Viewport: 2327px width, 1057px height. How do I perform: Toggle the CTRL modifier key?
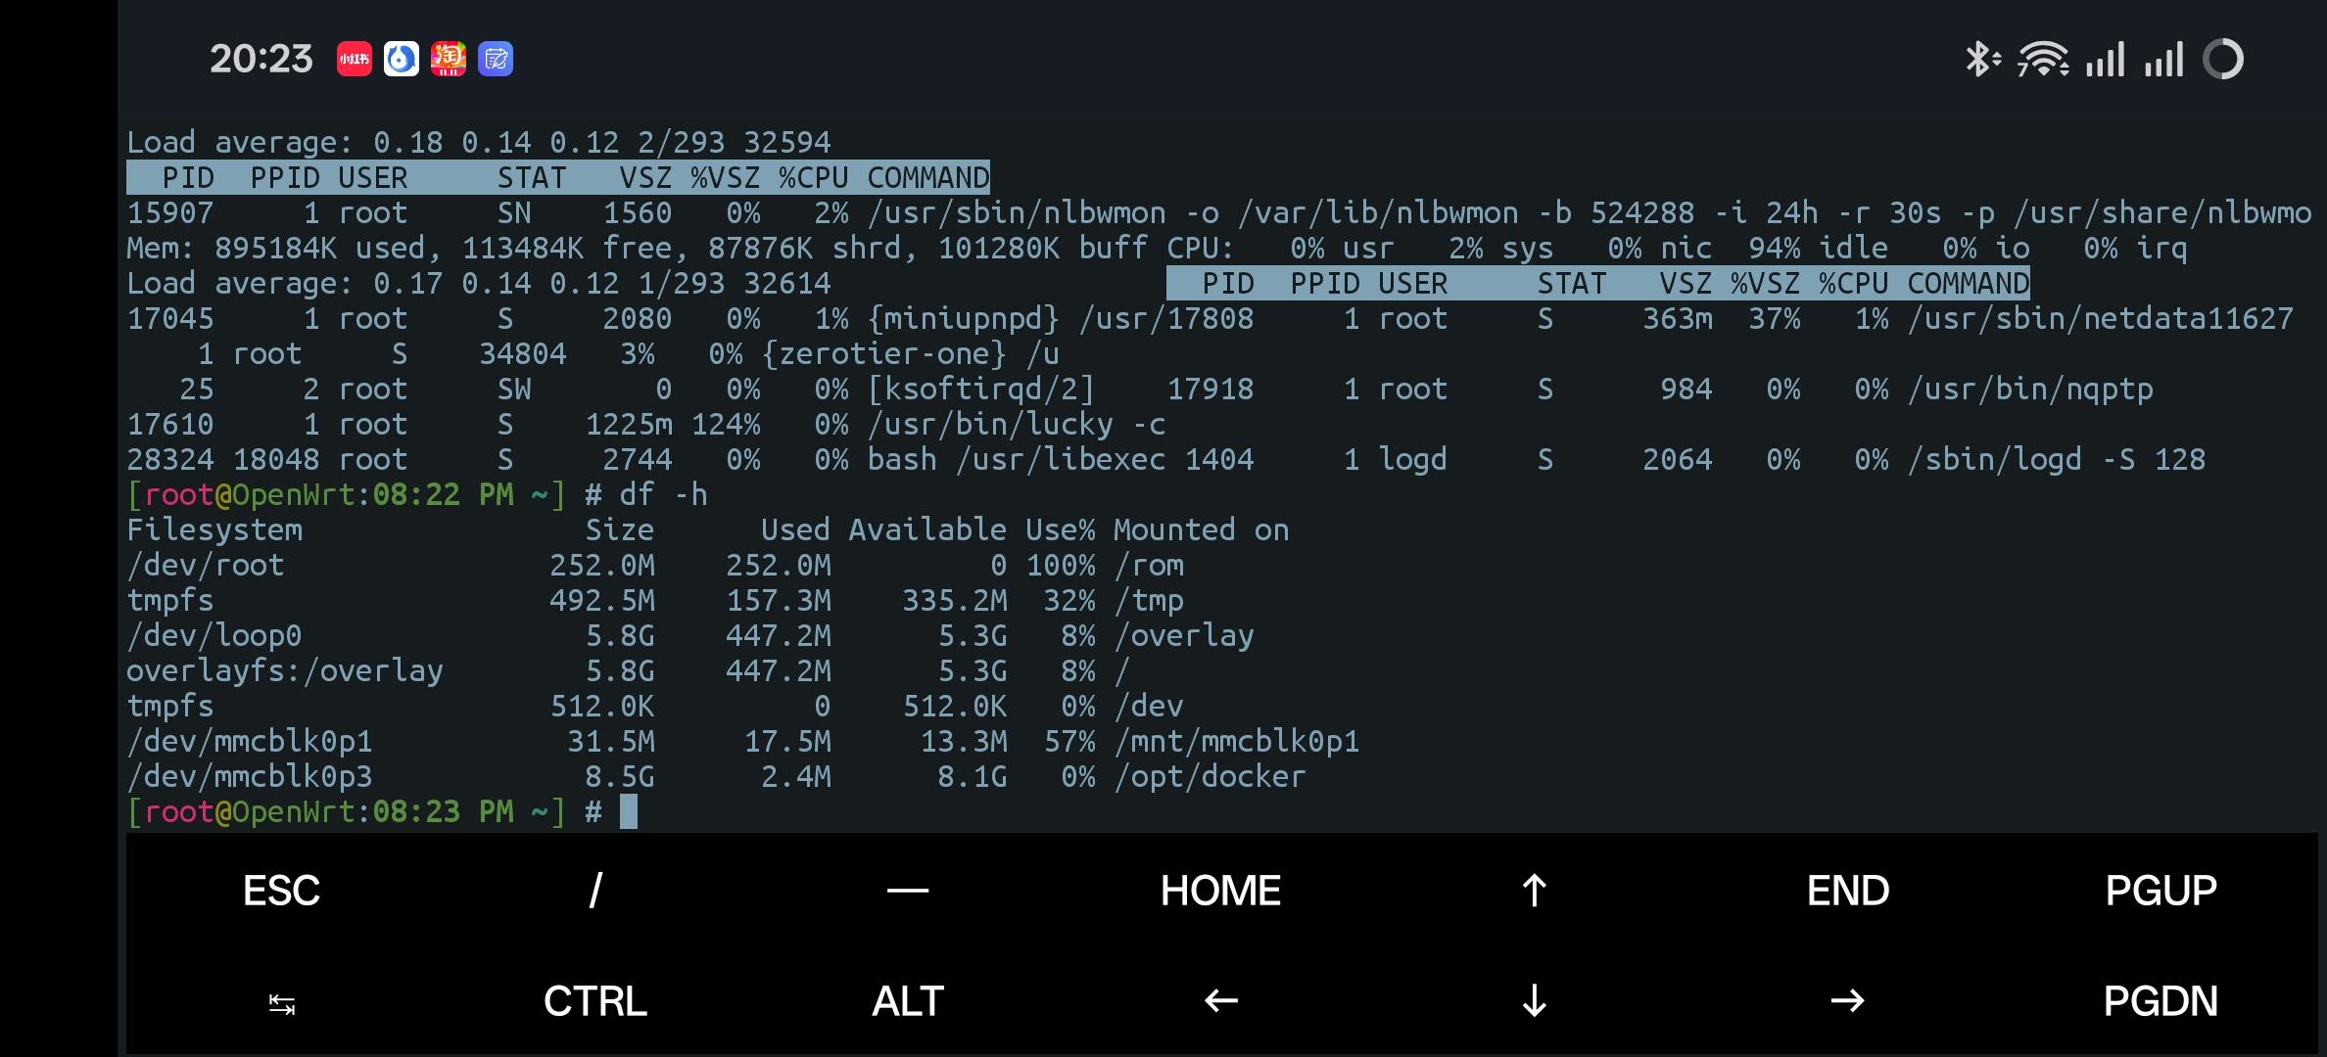[594, 1001]
